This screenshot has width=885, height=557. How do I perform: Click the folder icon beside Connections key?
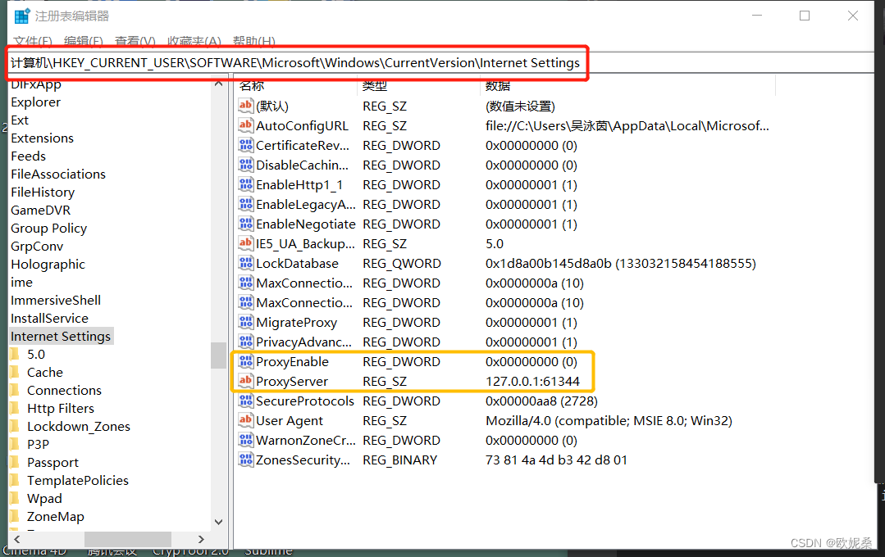point(15,390)
